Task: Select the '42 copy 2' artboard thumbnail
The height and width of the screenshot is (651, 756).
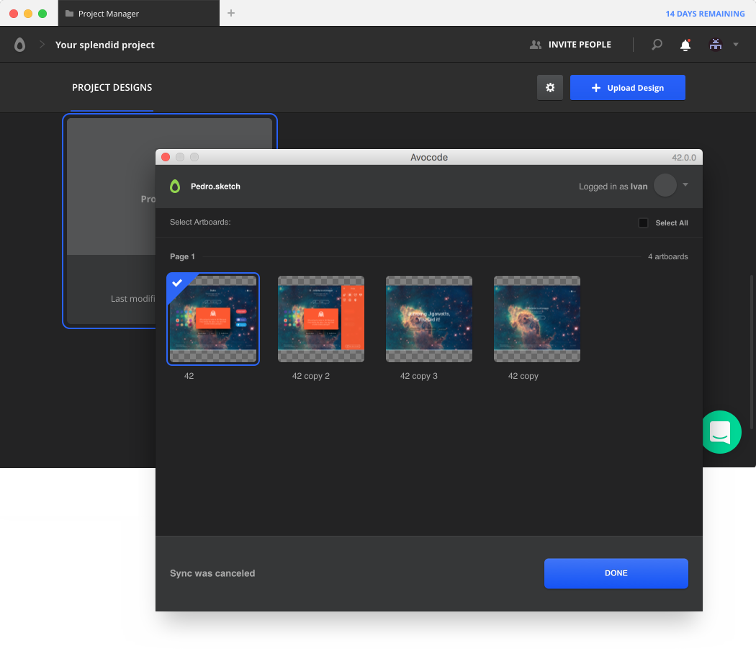Action: pos(321,319)
